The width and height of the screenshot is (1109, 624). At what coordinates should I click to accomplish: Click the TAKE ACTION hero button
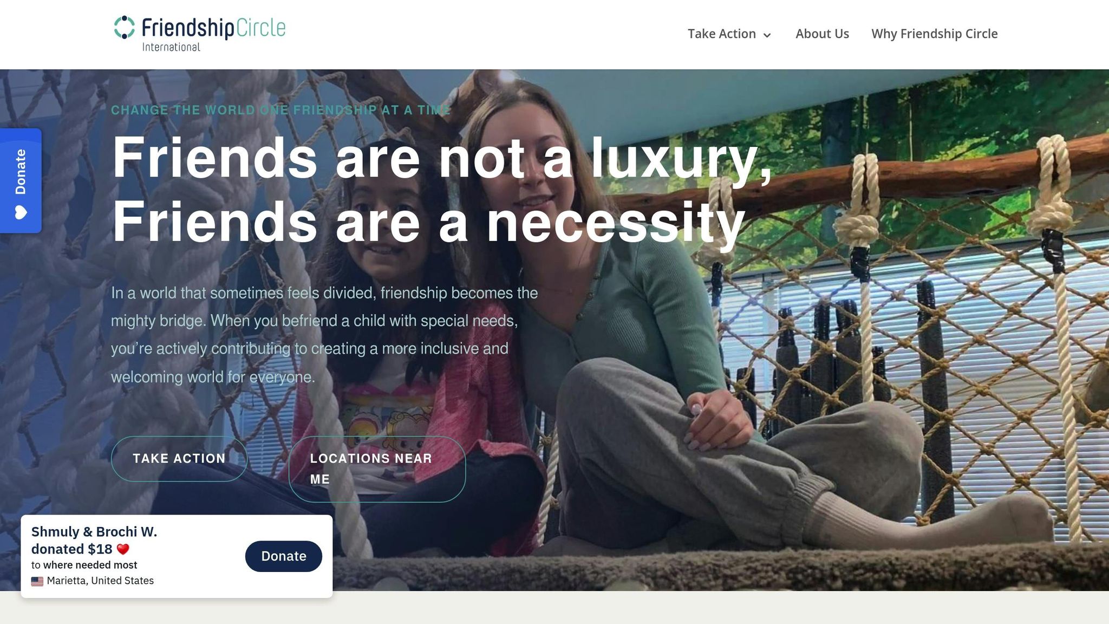coord(179,459)
